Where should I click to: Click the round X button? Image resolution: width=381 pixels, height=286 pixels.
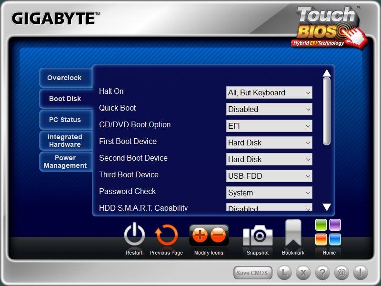[303, 272]
